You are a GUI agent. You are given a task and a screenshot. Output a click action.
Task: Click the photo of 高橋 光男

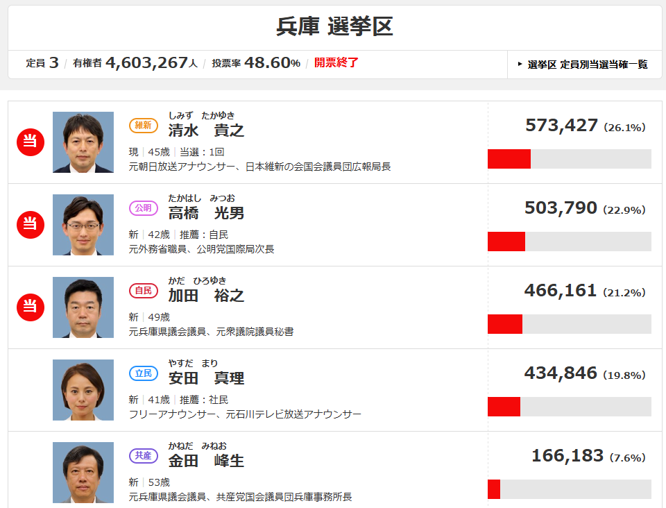point(83,225)
